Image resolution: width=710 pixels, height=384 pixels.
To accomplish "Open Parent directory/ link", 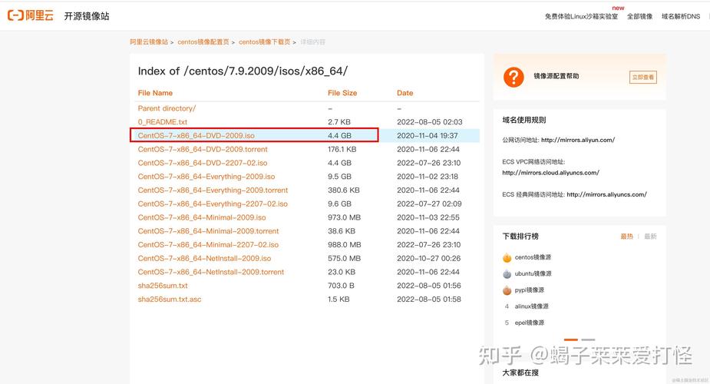I will [x=167, y=108].
